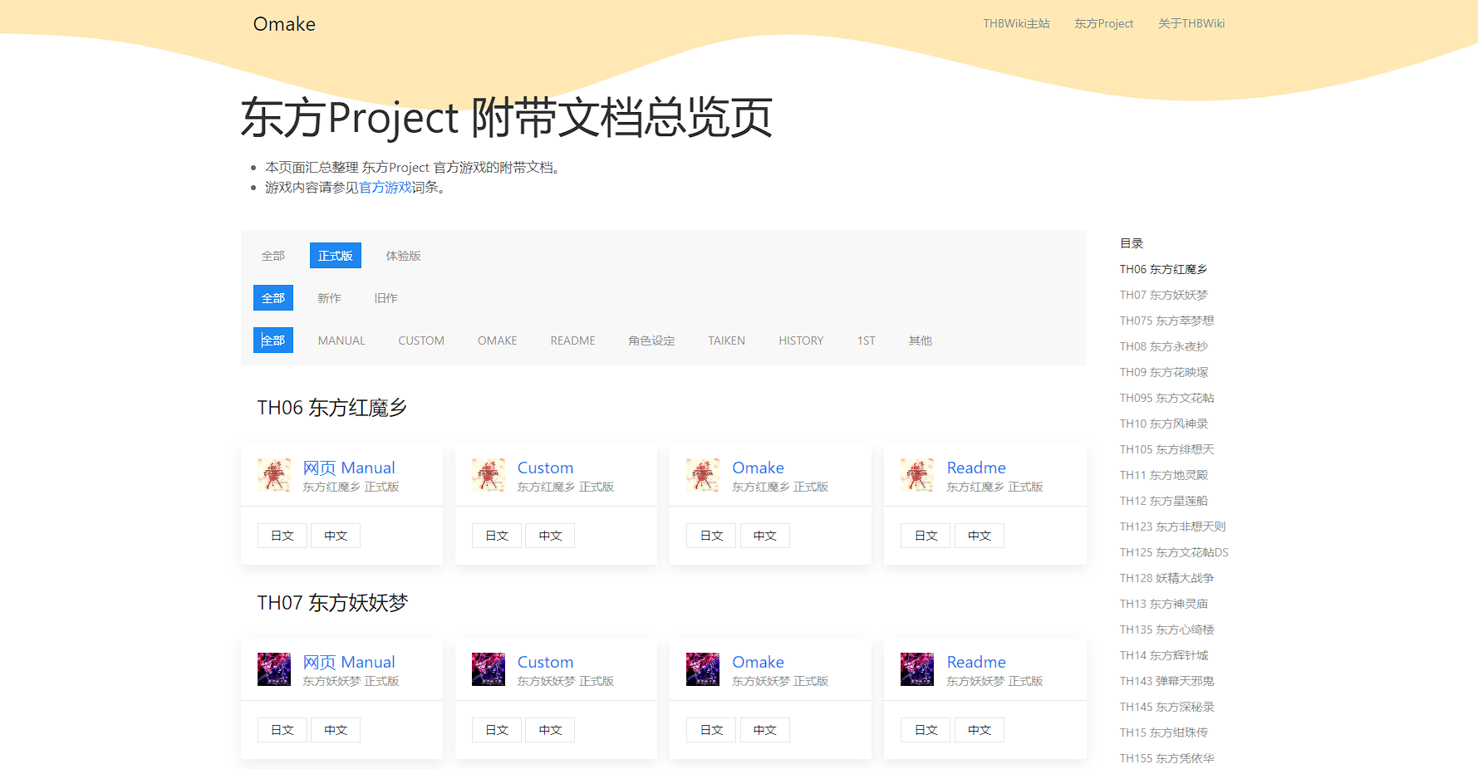Jump to TH12 东方星莲船 in the 目录
Image resolution: width=1478 pixels, height=769 pixels.
click(x=1163, y=501)
